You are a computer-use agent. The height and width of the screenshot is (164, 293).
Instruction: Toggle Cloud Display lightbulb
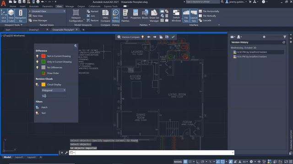37,85
